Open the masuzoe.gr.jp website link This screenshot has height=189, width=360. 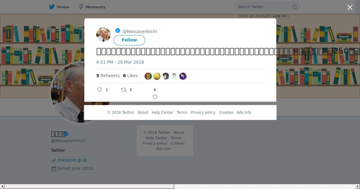(72, 160)
